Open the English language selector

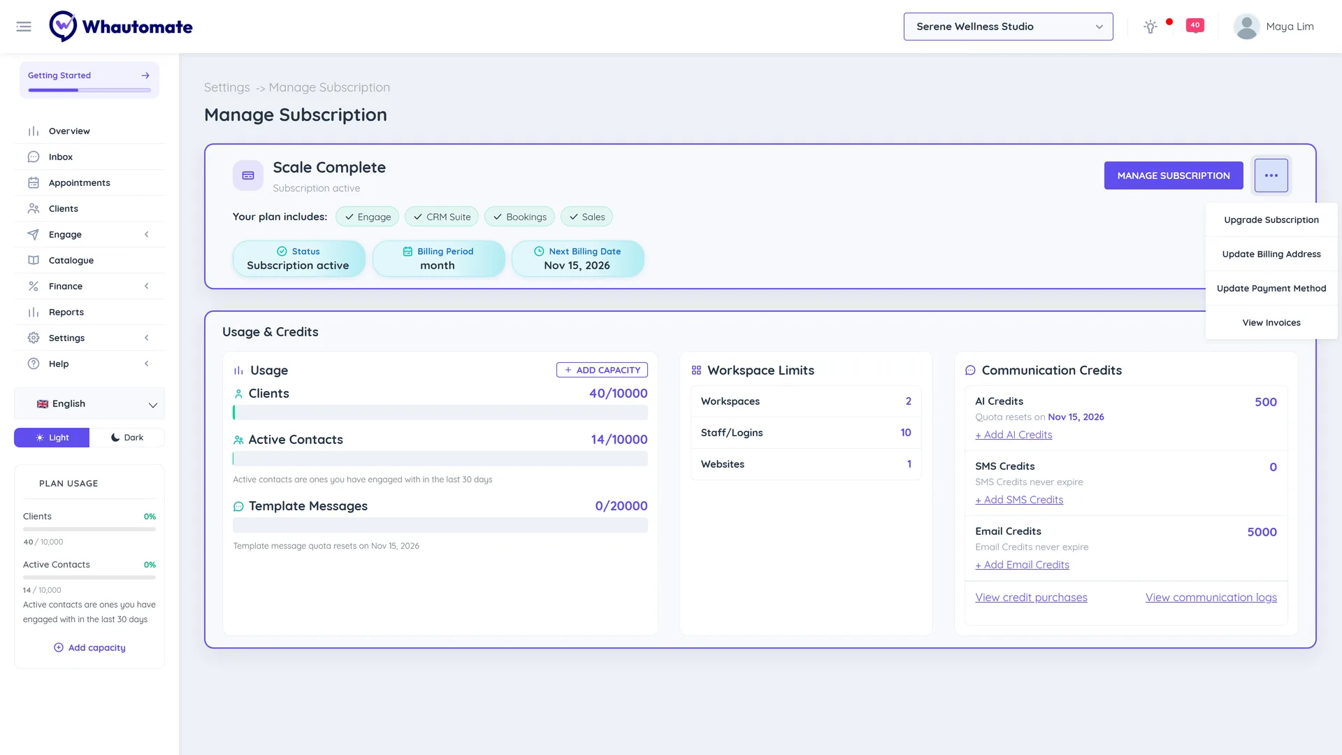coord(89,404)
